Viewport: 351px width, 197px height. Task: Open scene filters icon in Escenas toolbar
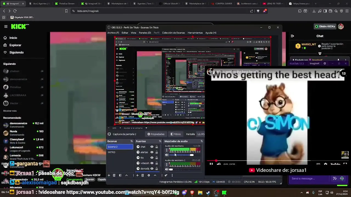(120, 175)
